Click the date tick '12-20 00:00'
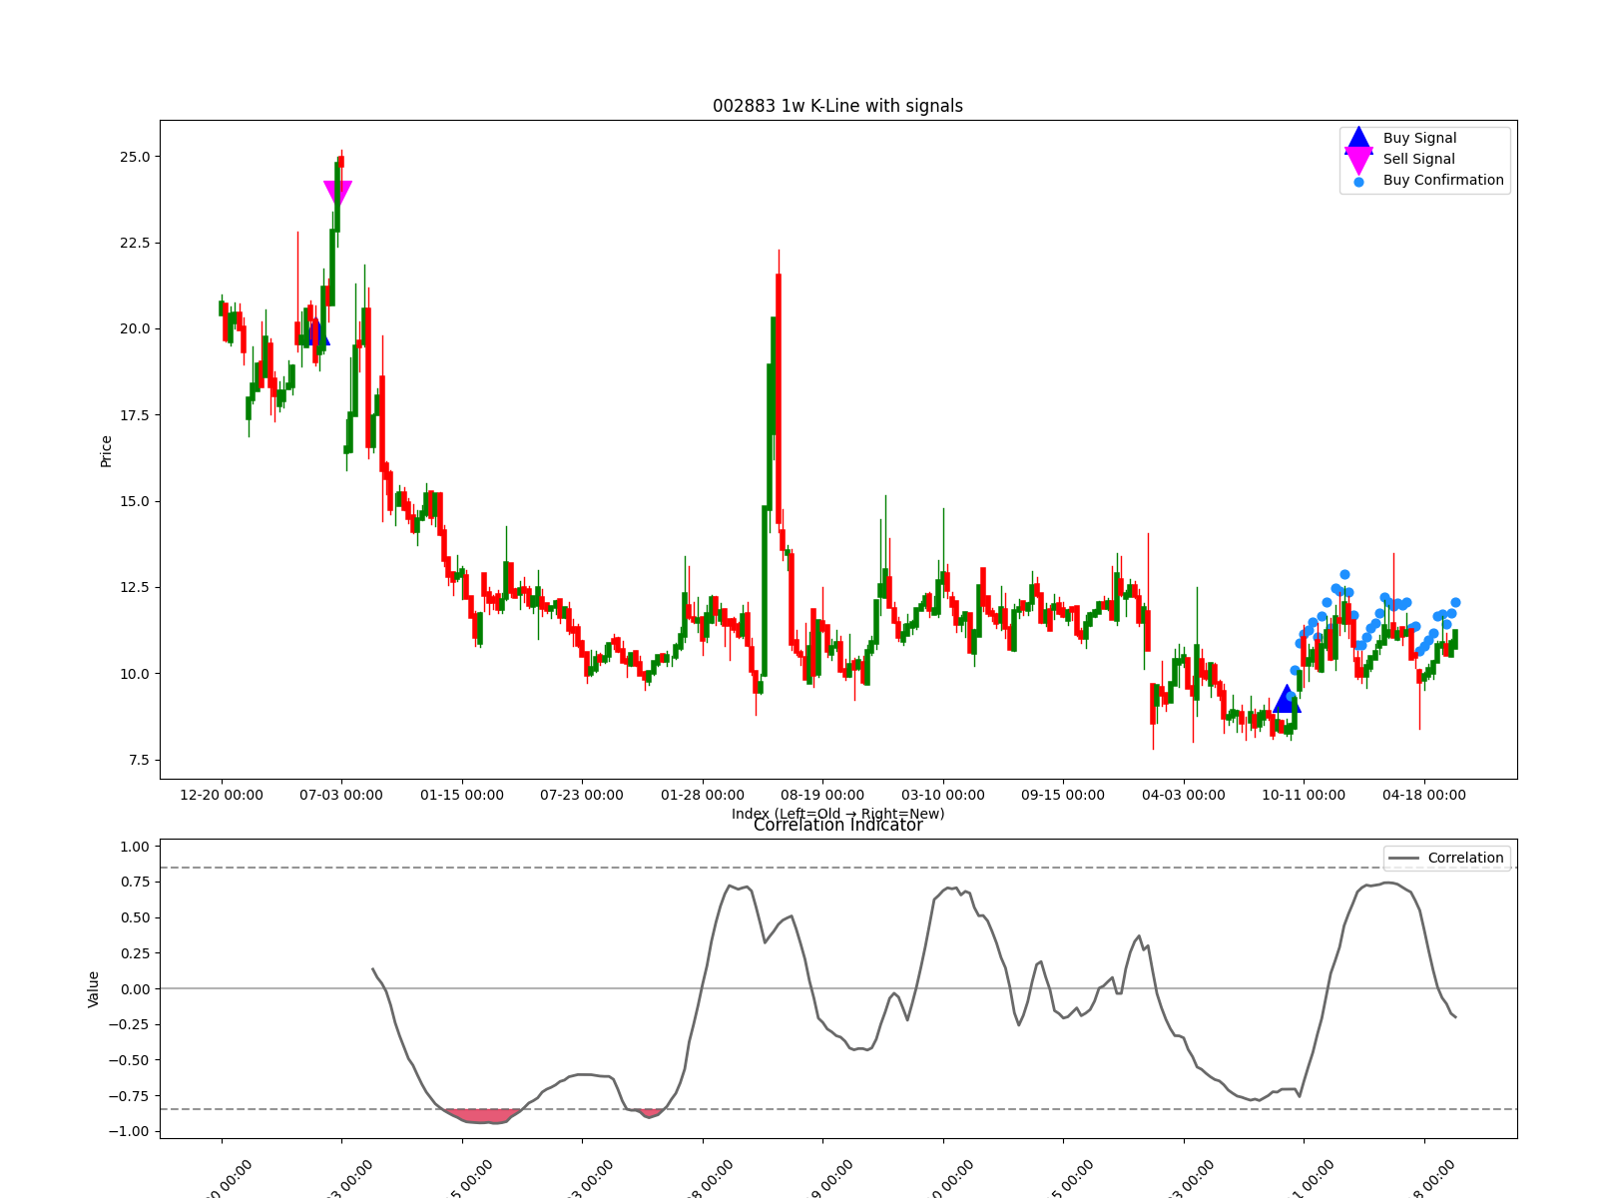 click(x=222, y=795)
